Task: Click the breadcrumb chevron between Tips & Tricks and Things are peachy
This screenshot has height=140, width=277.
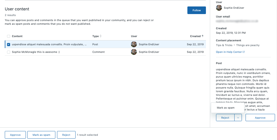Action: tap(234, 45)
